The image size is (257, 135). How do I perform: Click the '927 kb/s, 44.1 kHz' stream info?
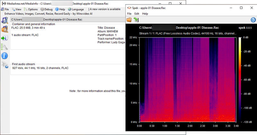pos(40,68)
